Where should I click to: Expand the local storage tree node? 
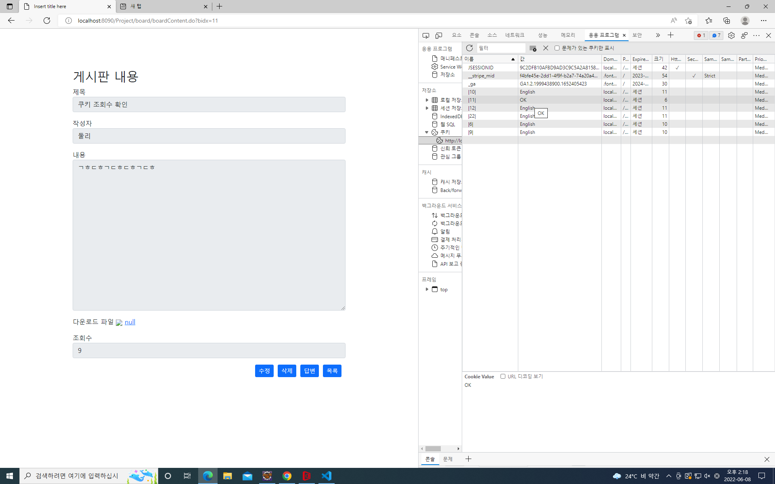(427, 100)
